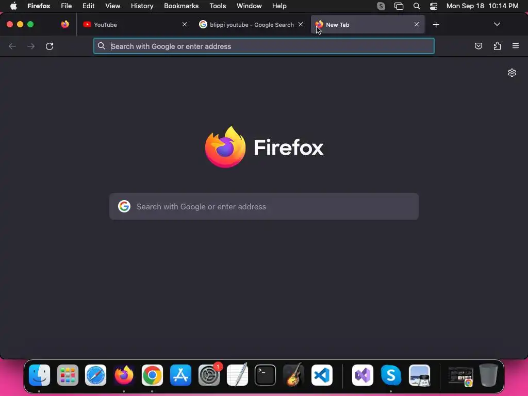Viewport: 528px width, 396px height.
Task: Open Skype from the Dock
Action: point(391,375)
